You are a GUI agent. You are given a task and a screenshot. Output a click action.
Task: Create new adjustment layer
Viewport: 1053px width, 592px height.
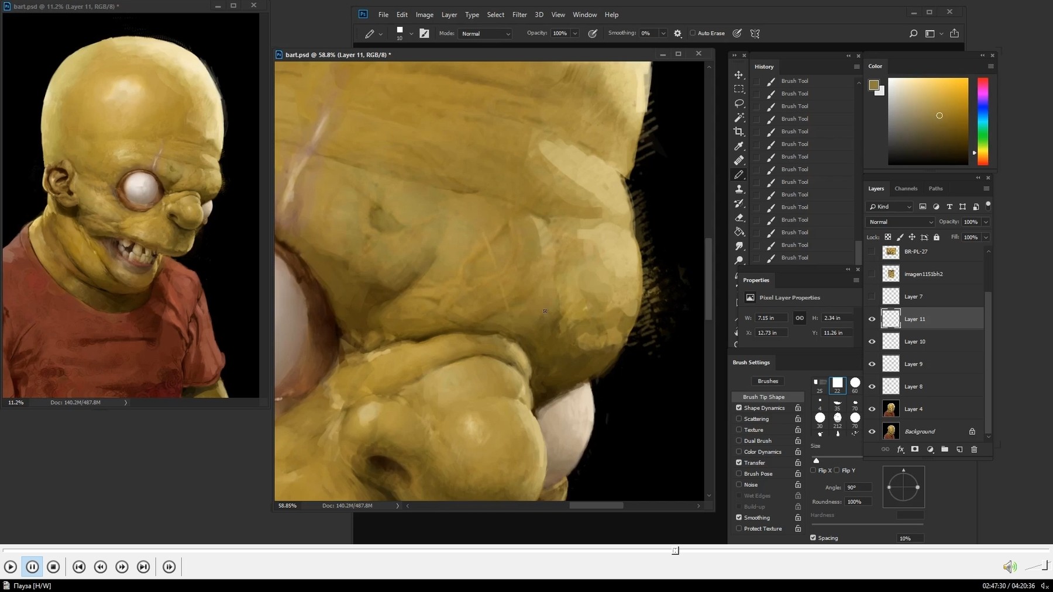(930, 449)
